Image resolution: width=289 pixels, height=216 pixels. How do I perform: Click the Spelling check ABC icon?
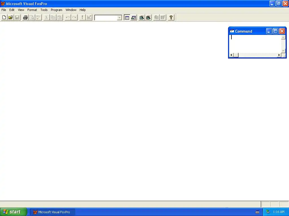[38, 17]
